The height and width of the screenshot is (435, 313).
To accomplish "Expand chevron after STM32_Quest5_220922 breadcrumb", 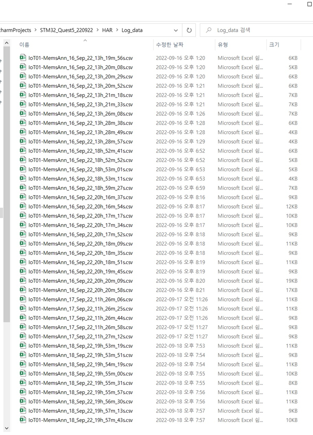I will click(x=97, y=30).
